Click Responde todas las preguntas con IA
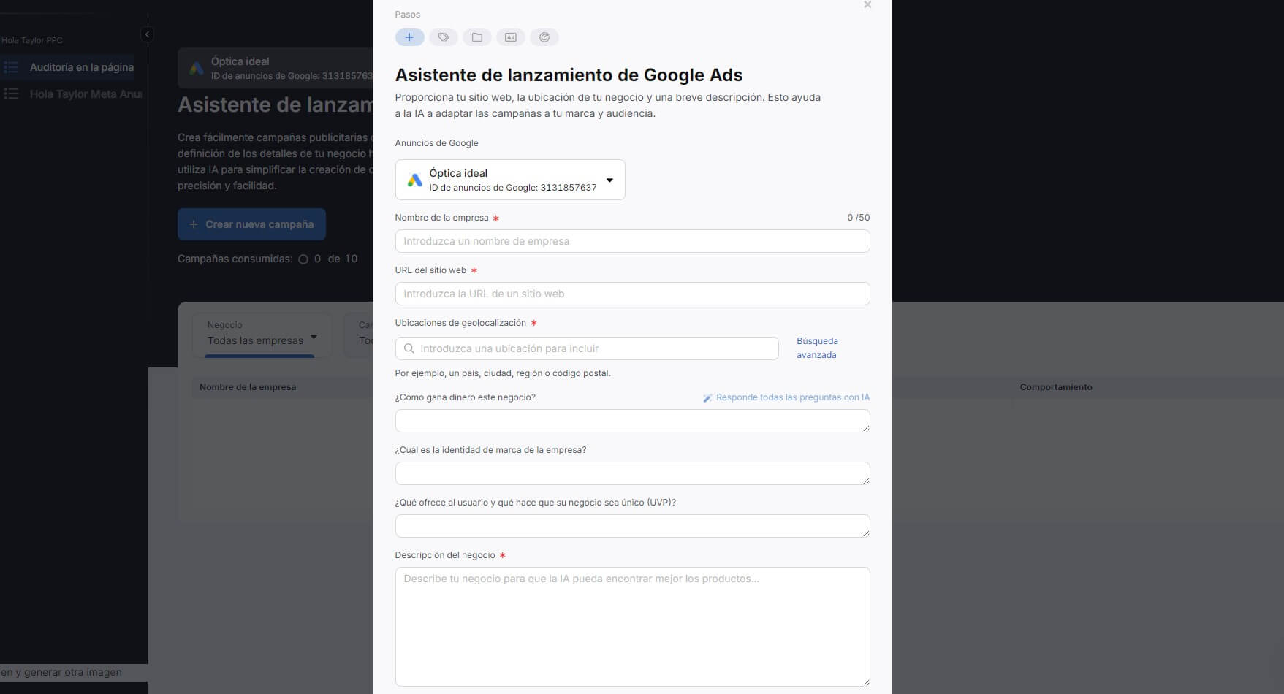The image size is (1284, 694). 792,397
